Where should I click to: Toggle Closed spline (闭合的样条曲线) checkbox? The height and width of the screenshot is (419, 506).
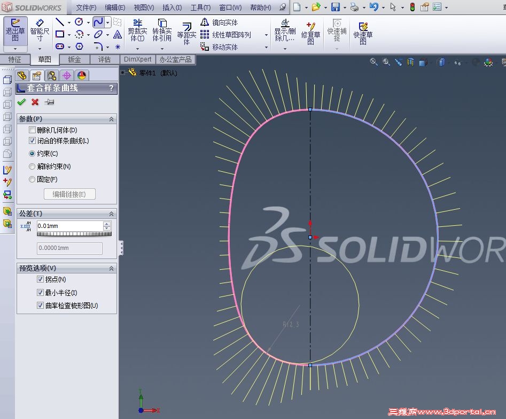[32, 141]
